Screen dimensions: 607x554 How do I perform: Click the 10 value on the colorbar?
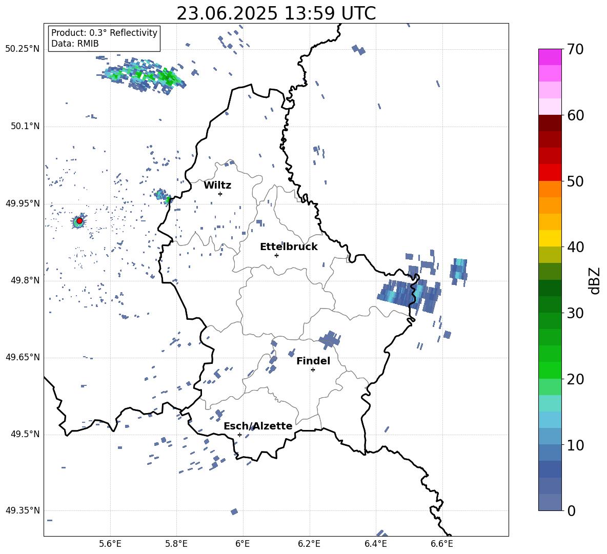point(575,445)
